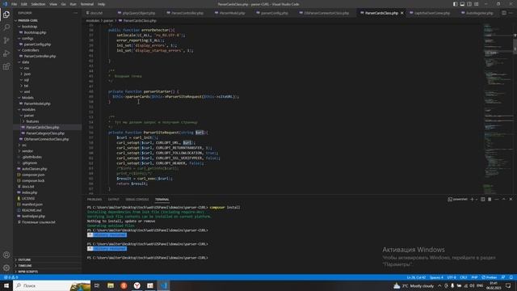Image resolution: width=517 pixels, height=291 pixels.
Task: Open the Help menu
Action: [101, 4]
